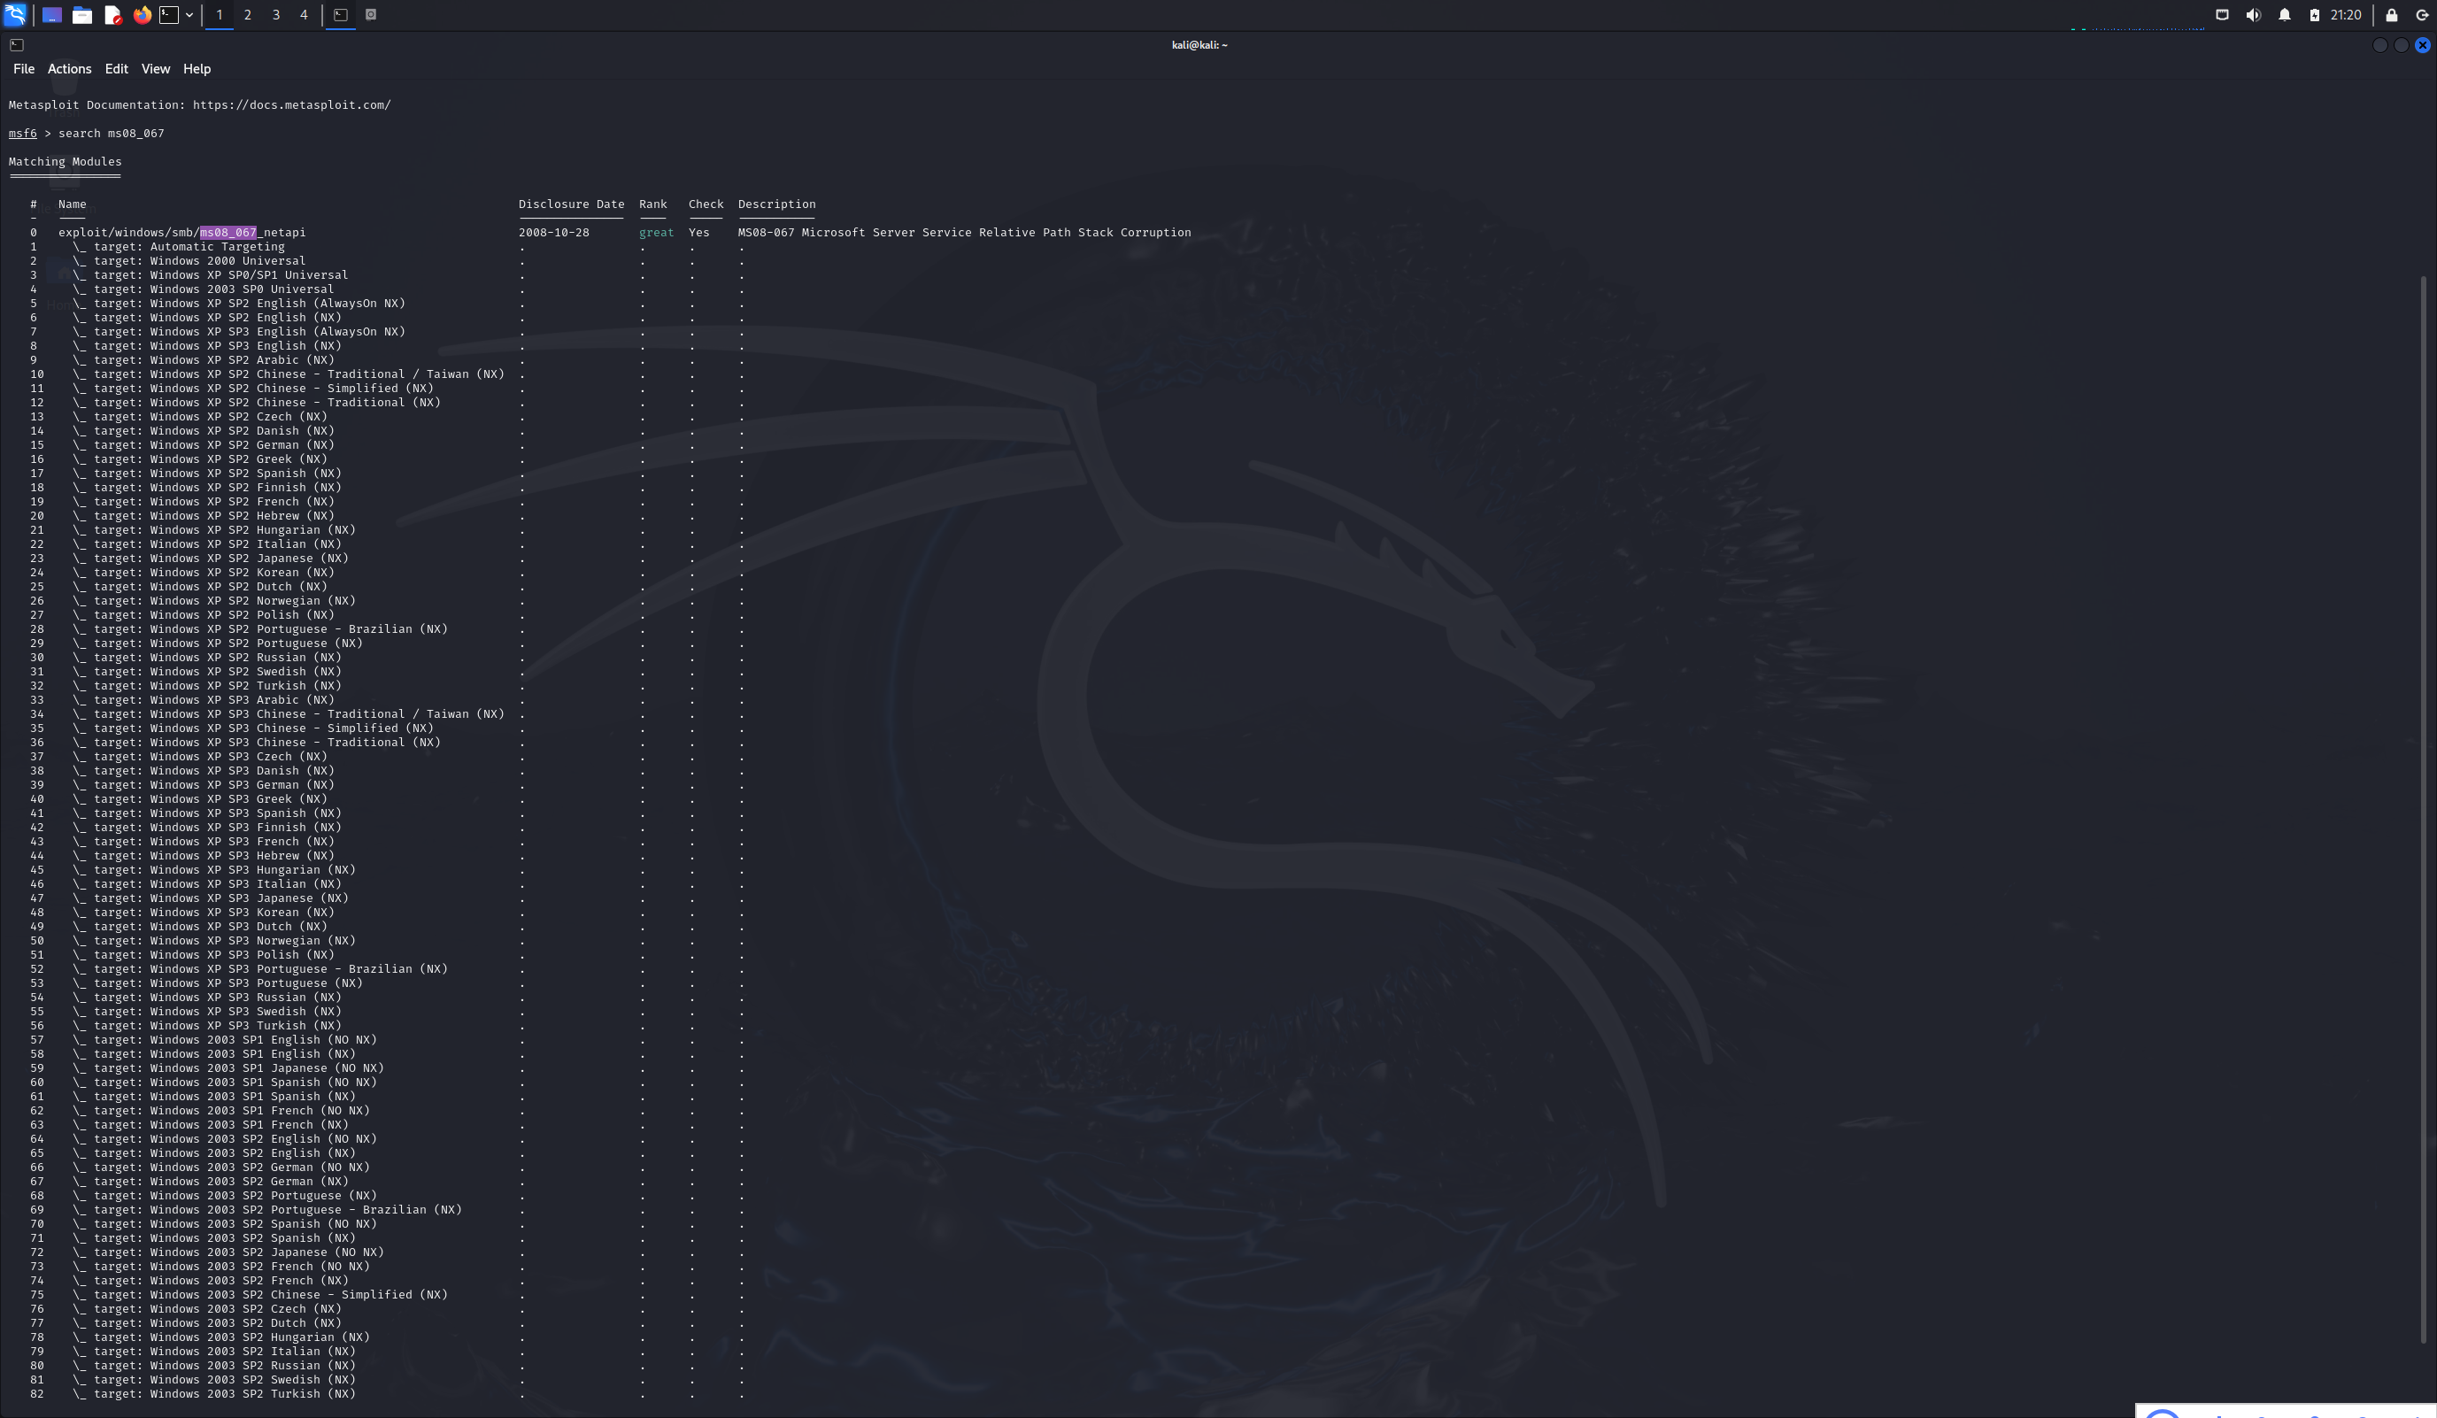Open the battery power manager icon
The width and height of the screenshot is (2437, 1418).
(x=2314, y=14)
